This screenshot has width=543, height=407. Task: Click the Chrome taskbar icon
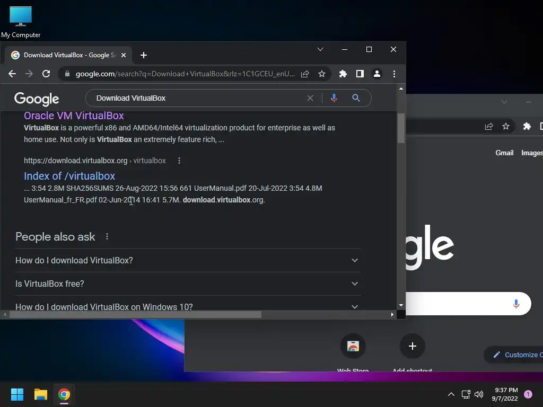pyautogui.click(x=64, y=394)
